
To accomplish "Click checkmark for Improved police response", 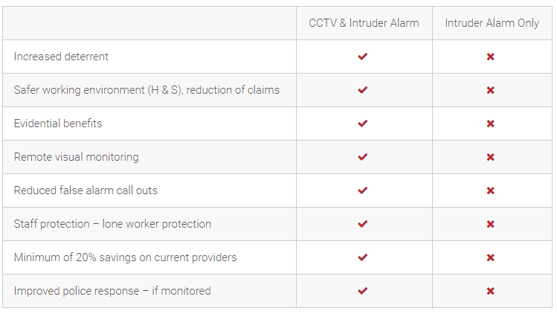I will pyautogui.click(x=363, y=290).
